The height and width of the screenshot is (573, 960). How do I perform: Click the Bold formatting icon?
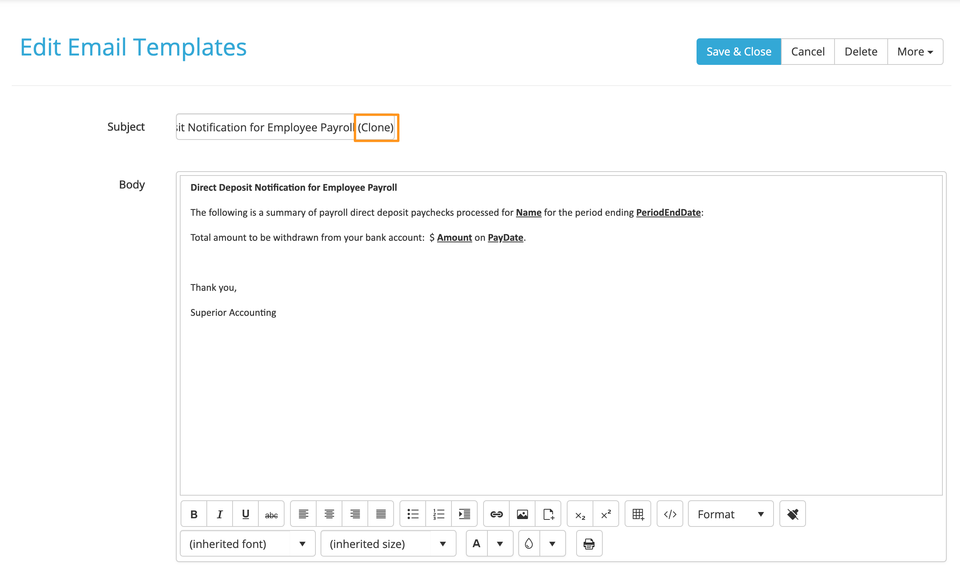193,514
